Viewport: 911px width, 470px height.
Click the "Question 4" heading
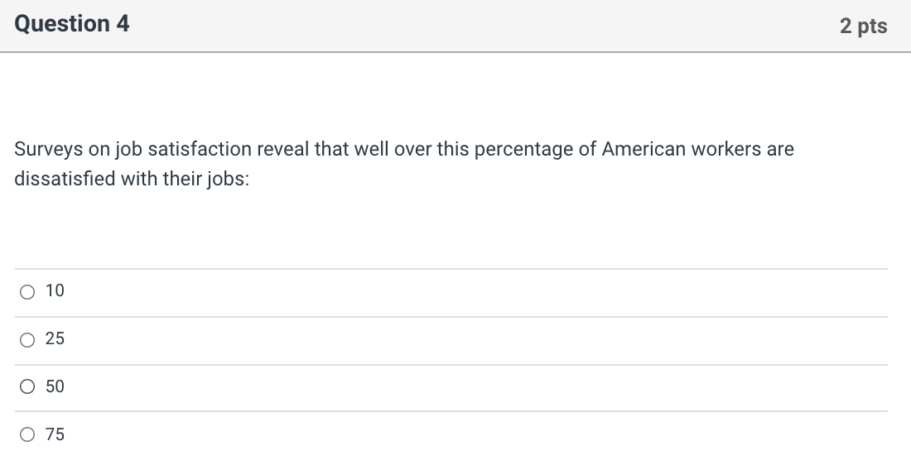tap(72, 25)
